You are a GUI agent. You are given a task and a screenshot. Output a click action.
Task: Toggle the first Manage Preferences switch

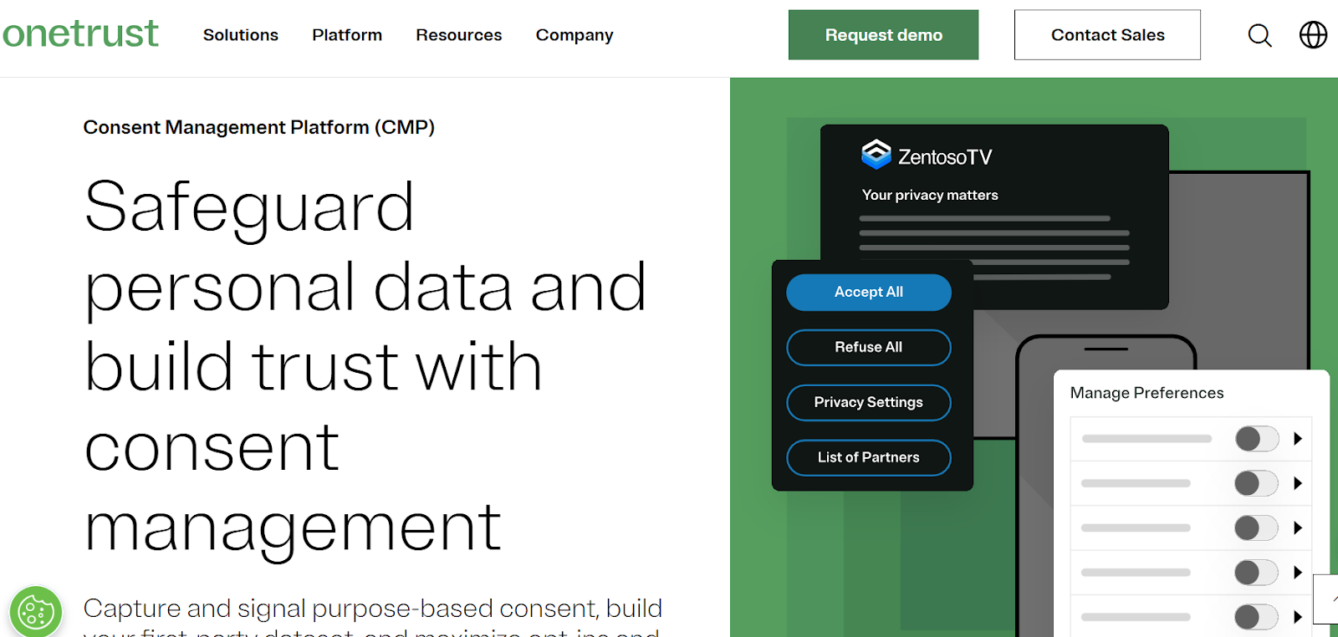[1257, 439]
